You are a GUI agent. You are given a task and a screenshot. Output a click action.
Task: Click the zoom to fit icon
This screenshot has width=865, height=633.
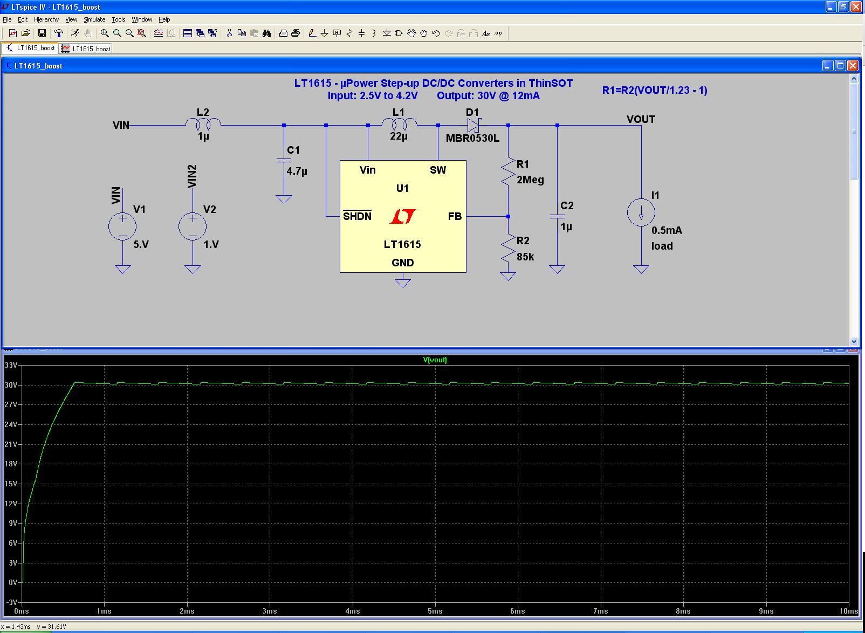pyautogui.click(x=142, y=33)
